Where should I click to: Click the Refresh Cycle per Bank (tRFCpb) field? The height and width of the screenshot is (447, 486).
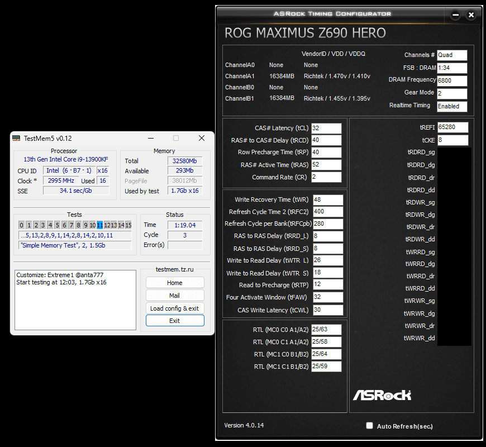click(x=328, y=224)
